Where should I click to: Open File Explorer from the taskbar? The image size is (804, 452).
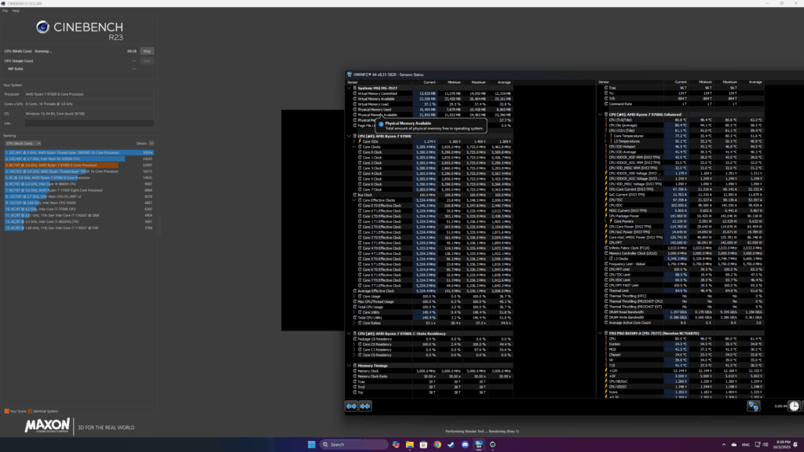[x=410, y=444]
